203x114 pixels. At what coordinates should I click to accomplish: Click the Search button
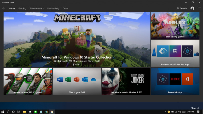click(x=182, y=8)
